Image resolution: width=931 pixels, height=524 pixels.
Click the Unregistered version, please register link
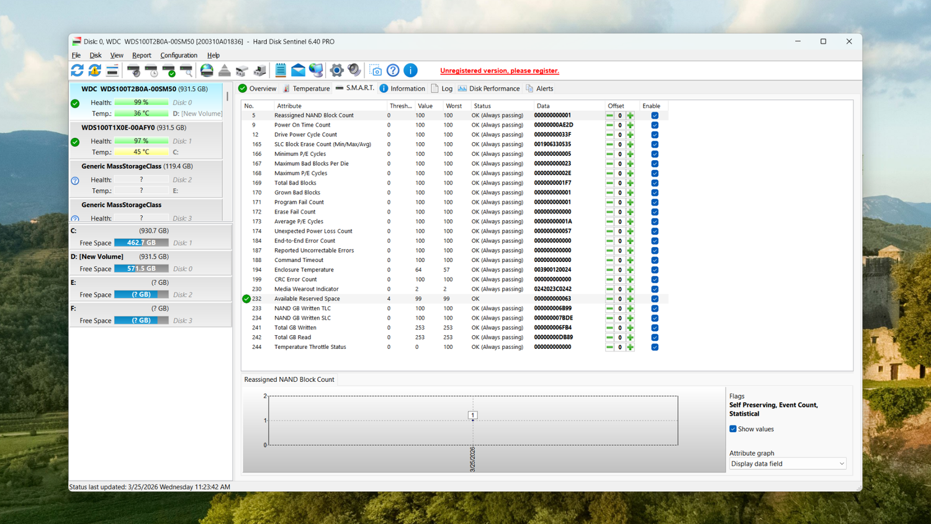point(500,71)
